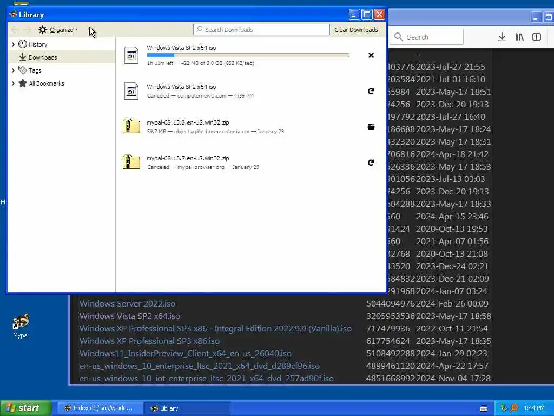Click the Library taskbar button
Image resolution: width=554 pixels, height=416 pixels.
point(187,408)
